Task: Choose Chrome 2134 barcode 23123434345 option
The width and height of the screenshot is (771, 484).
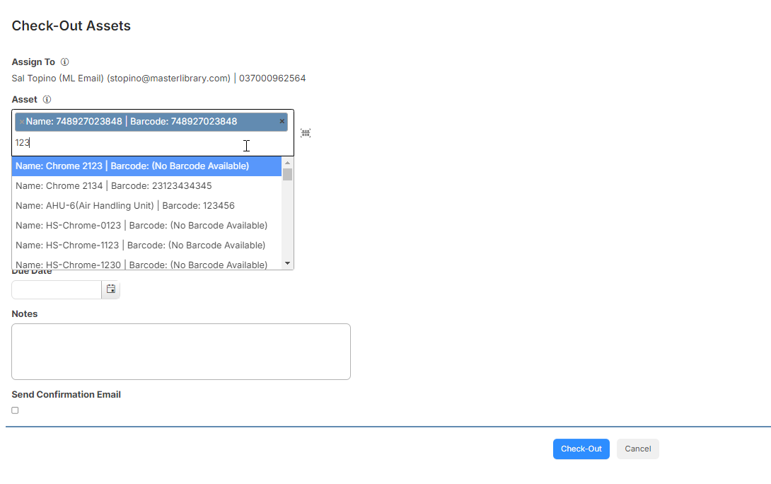Action: 146,186
